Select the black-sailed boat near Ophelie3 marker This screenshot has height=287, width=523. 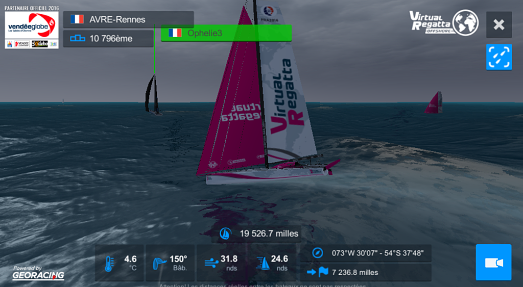(153, 95)
